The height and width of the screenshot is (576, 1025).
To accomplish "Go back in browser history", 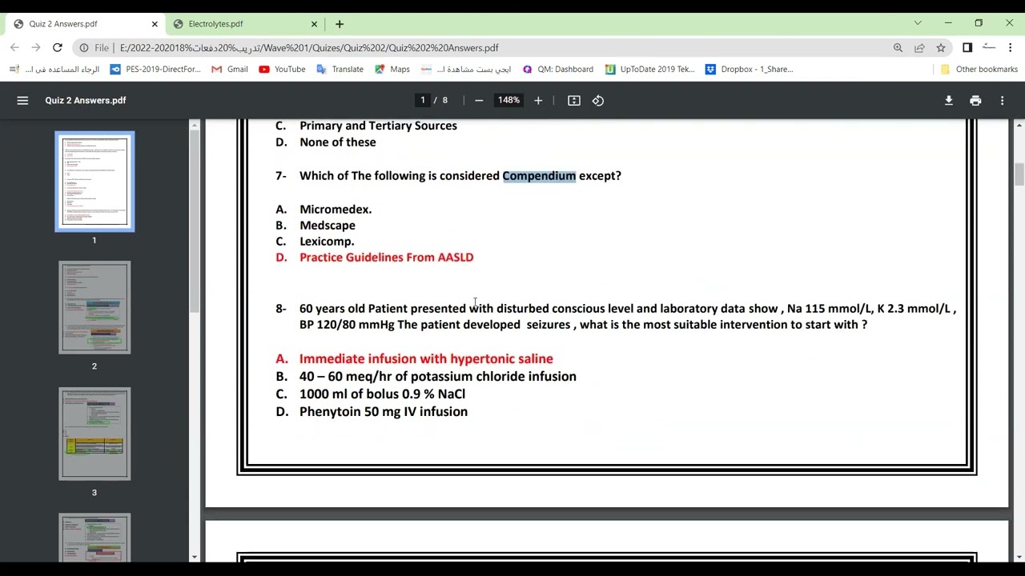I will pos(14,48).
